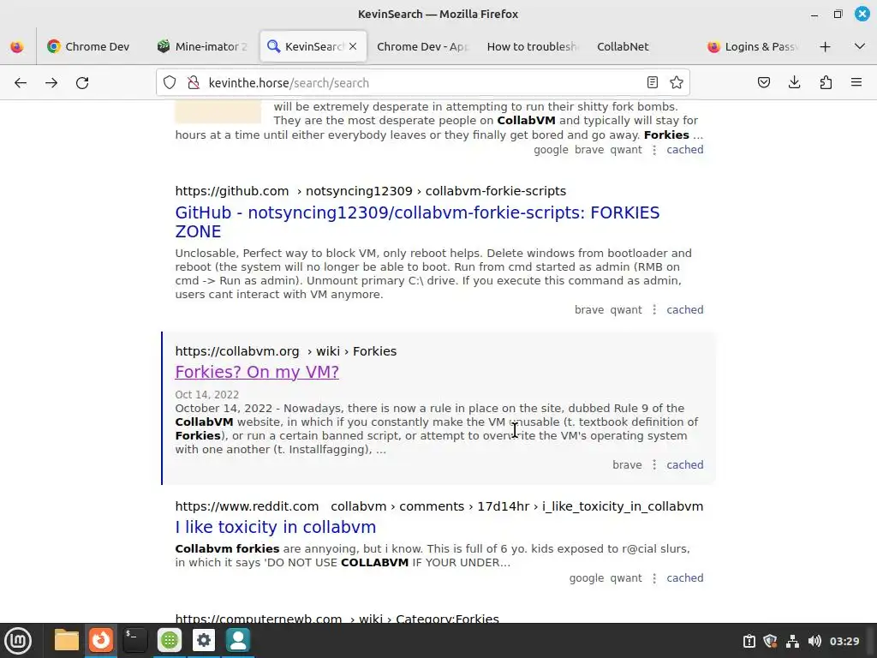This screenshot has height=658, width=877.
Task: Click the first result thumbnail image
Action: point(218,112)
